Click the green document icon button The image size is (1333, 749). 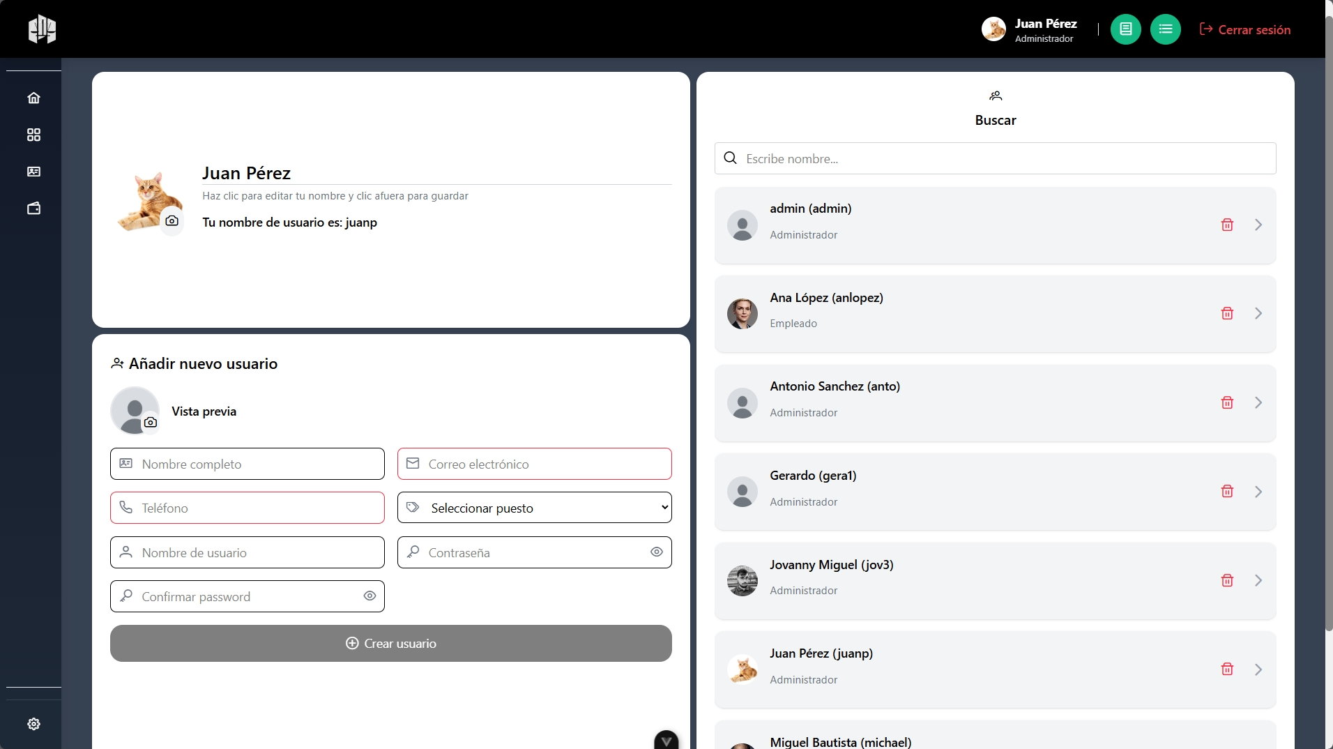pyautogui.click(x=1125, y=29)
